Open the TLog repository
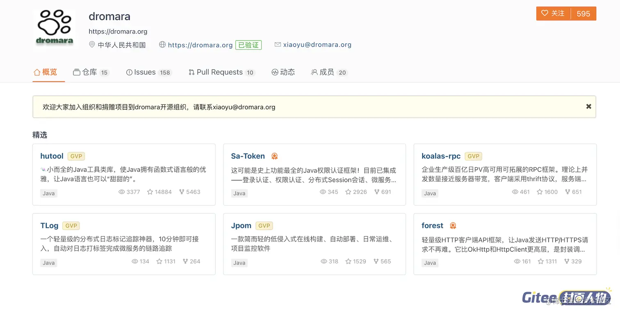 [x=49, y=226]
